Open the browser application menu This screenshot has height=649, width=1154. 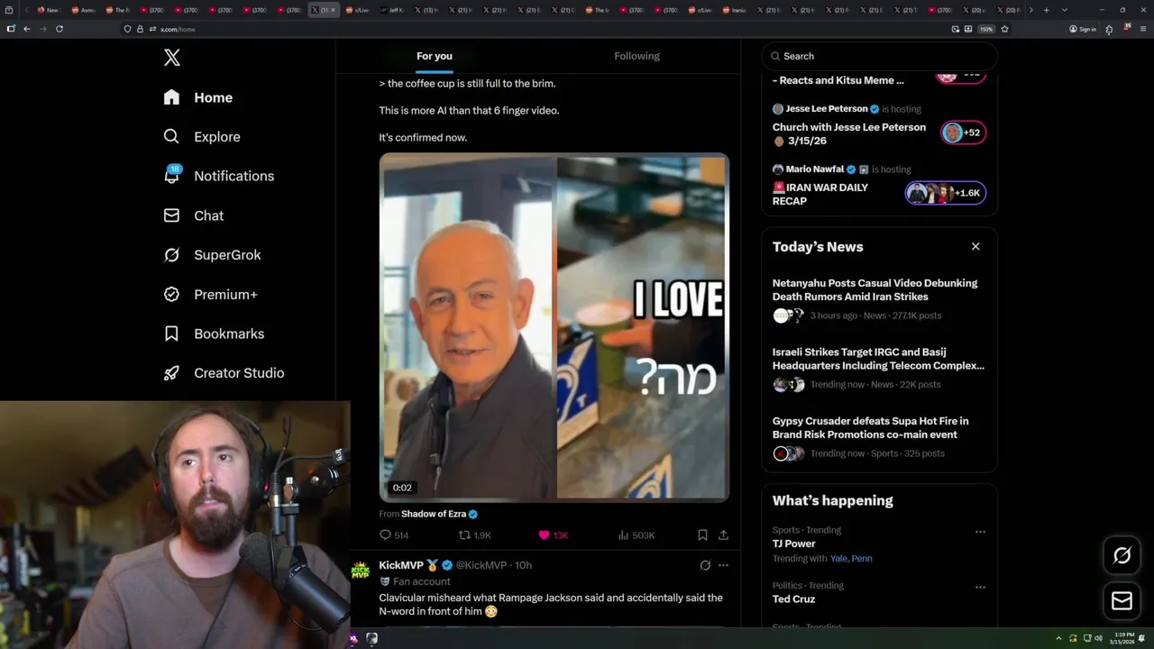[1143, 29]
